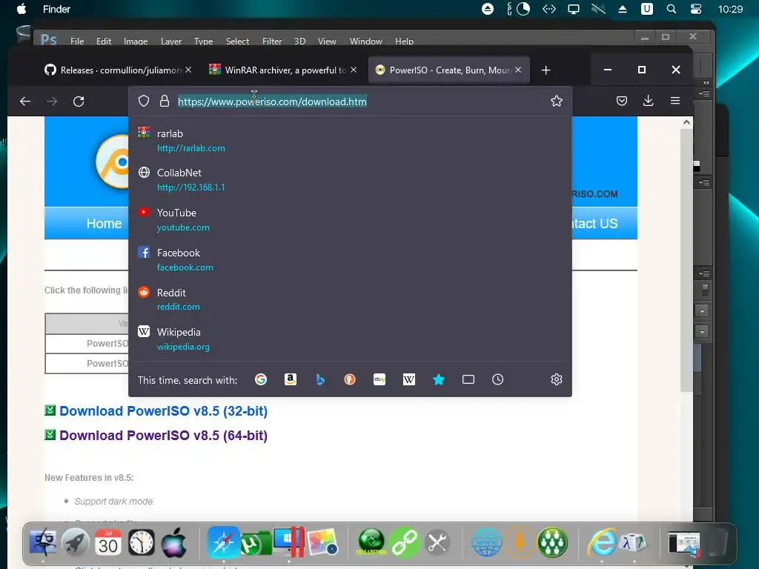
Task: Open the Firefox hamburger application menu
Action: (675, 101)
